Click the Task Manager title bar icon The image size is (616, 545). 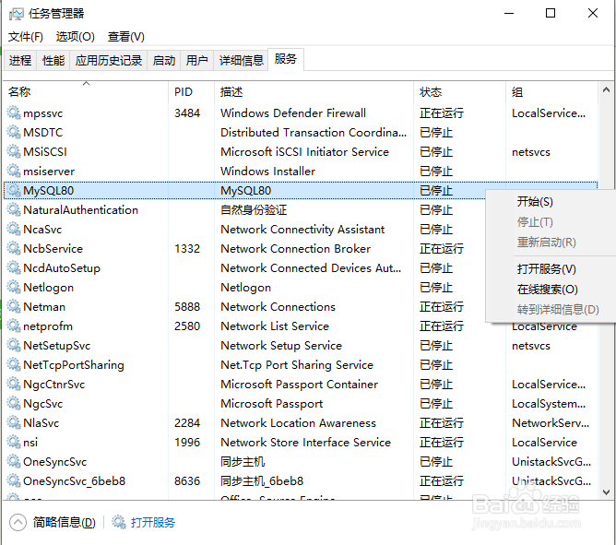[16, 14]
